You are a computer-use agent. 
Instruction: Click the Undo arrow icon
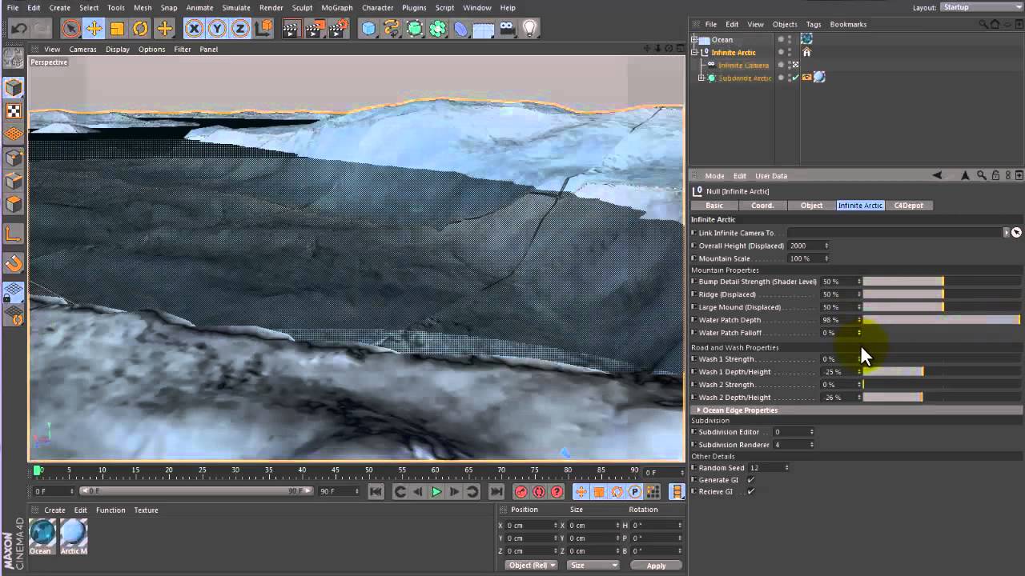tap(19, 29)
